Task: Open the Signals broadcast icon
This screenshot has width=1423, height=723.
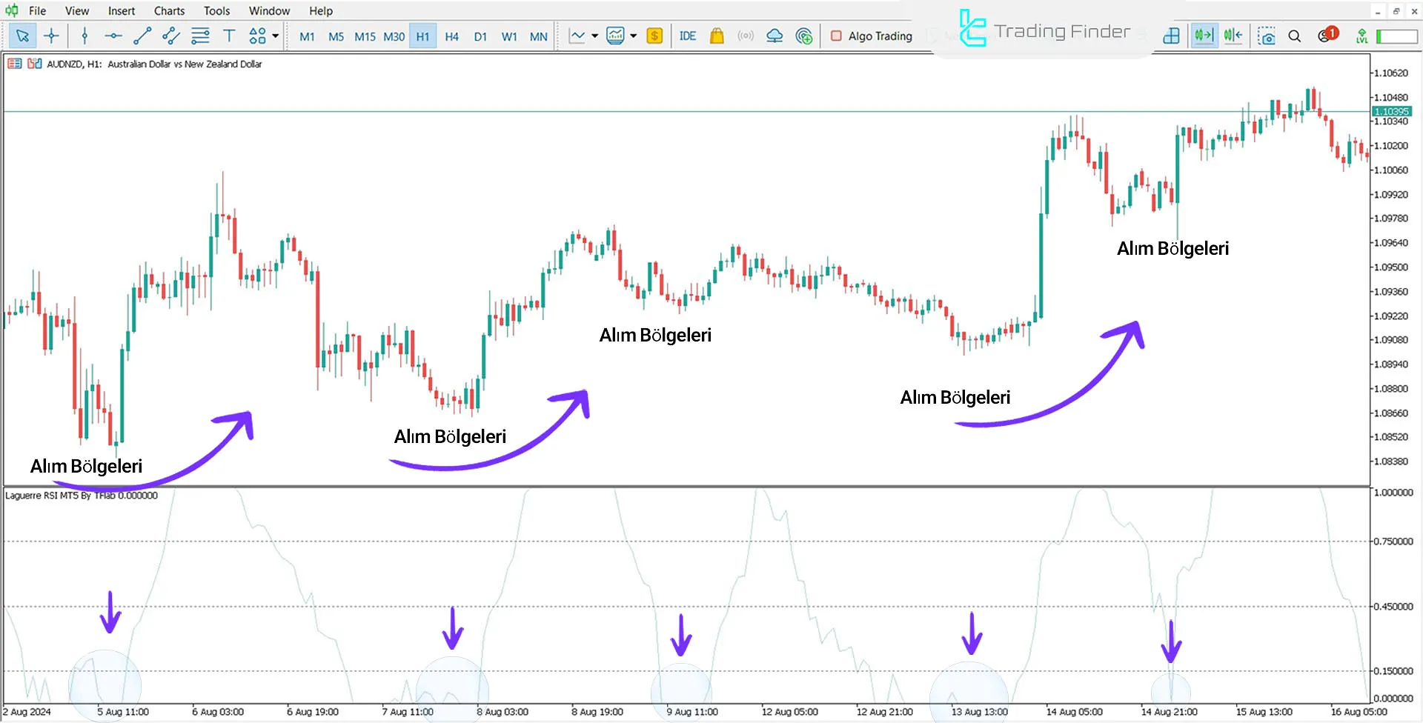Action: point(746,36)
